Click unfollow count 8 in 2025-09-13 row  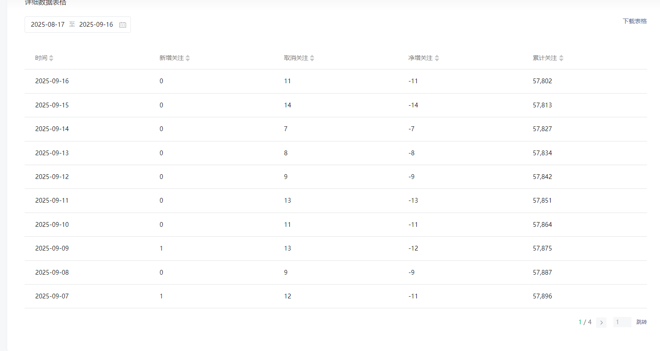pyautogui.click(x=286, y=153)
